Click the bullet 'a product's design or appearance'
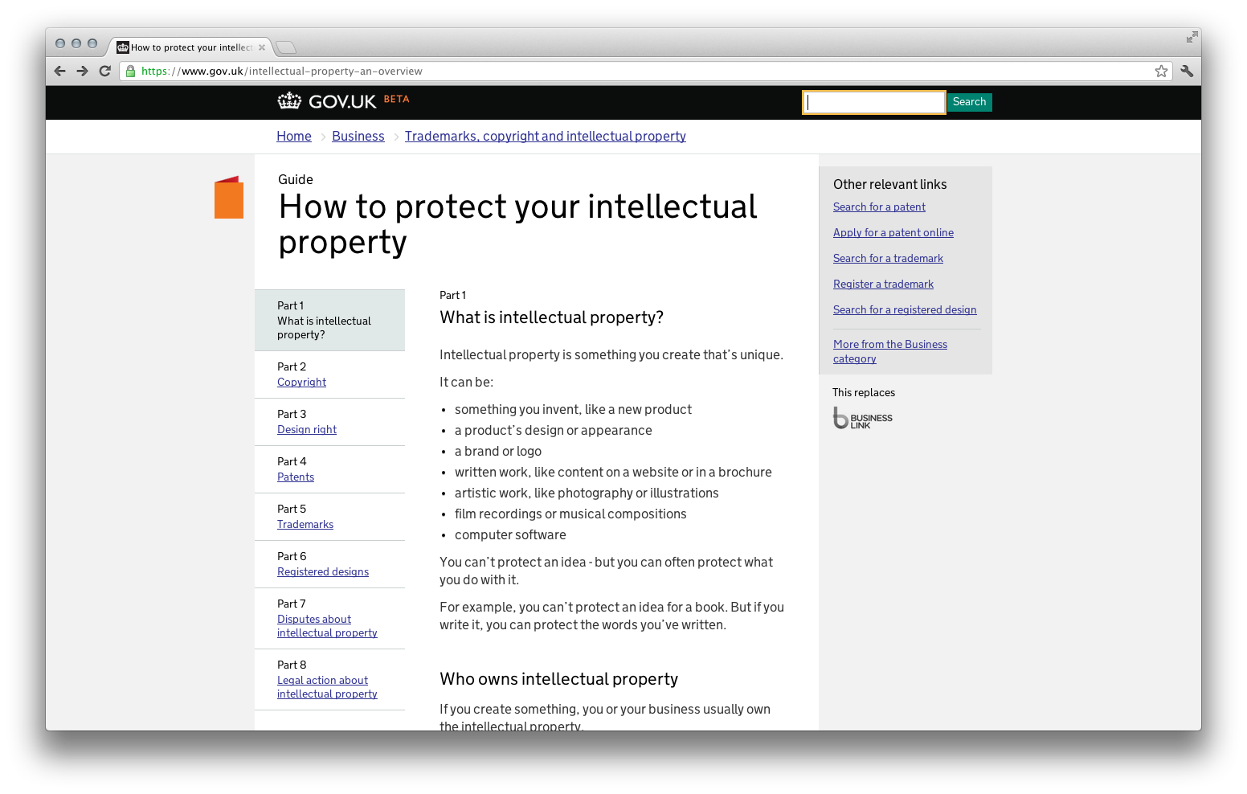1247x794 pixels. (x=554, y=431)
